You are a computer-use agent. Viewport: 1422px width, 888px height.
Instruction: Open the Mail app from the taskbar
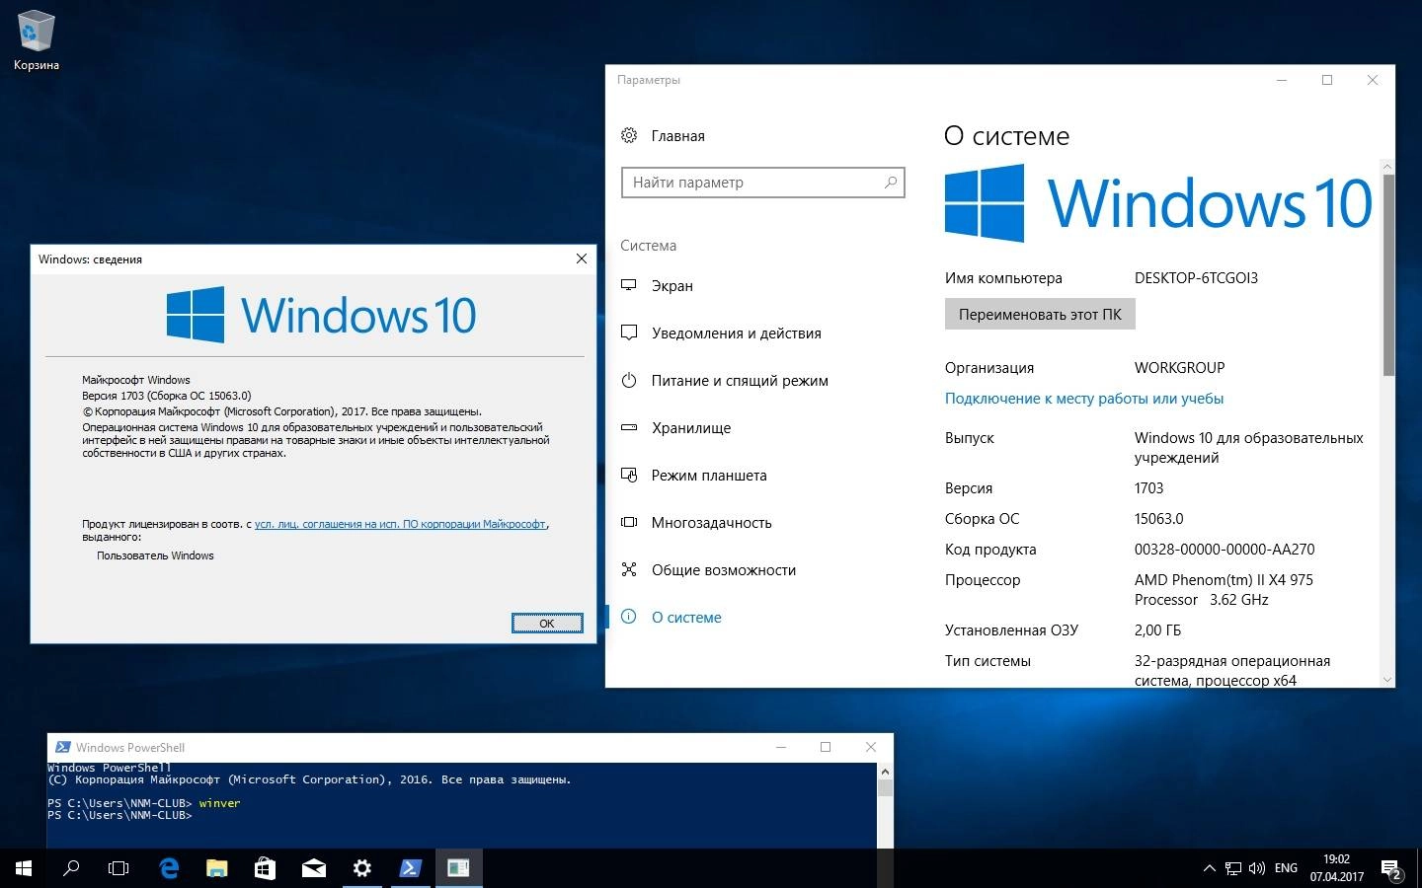pyautogui.click(x=313, y=868)
